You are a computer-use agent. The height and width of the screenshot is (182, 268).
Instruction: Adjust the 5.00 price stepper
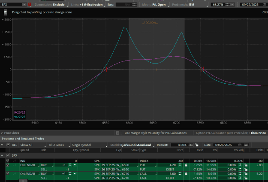pos(180,174)
